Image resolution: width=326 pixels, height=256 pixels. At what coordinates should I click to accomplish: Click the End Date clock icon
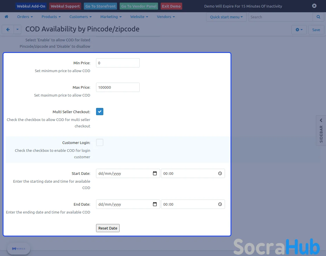220,204
